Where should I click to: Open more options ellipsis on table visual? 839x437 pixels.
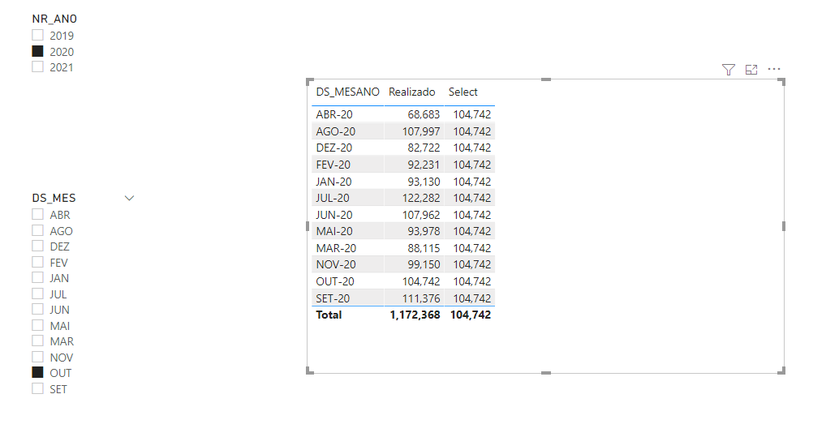[x=774, y=69]
